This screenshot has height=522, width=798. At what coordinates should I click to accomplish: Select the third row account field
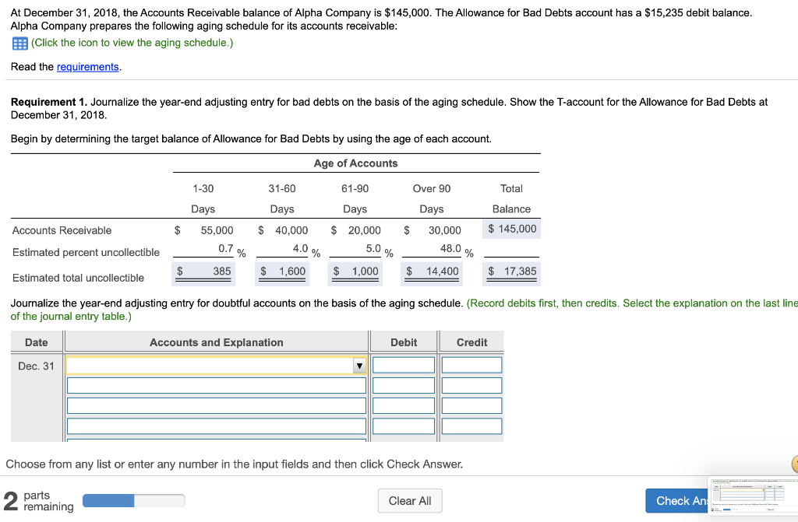click(217, 405)
